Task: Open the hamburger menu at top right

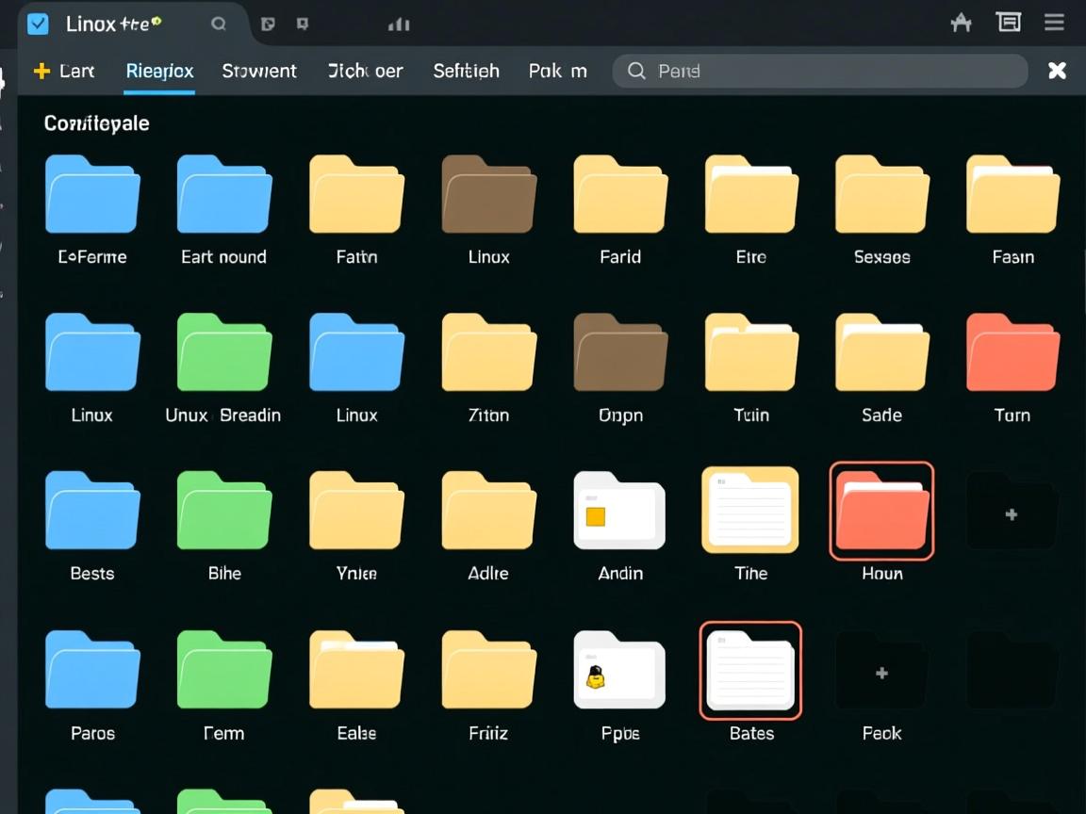Action: 1055,23
